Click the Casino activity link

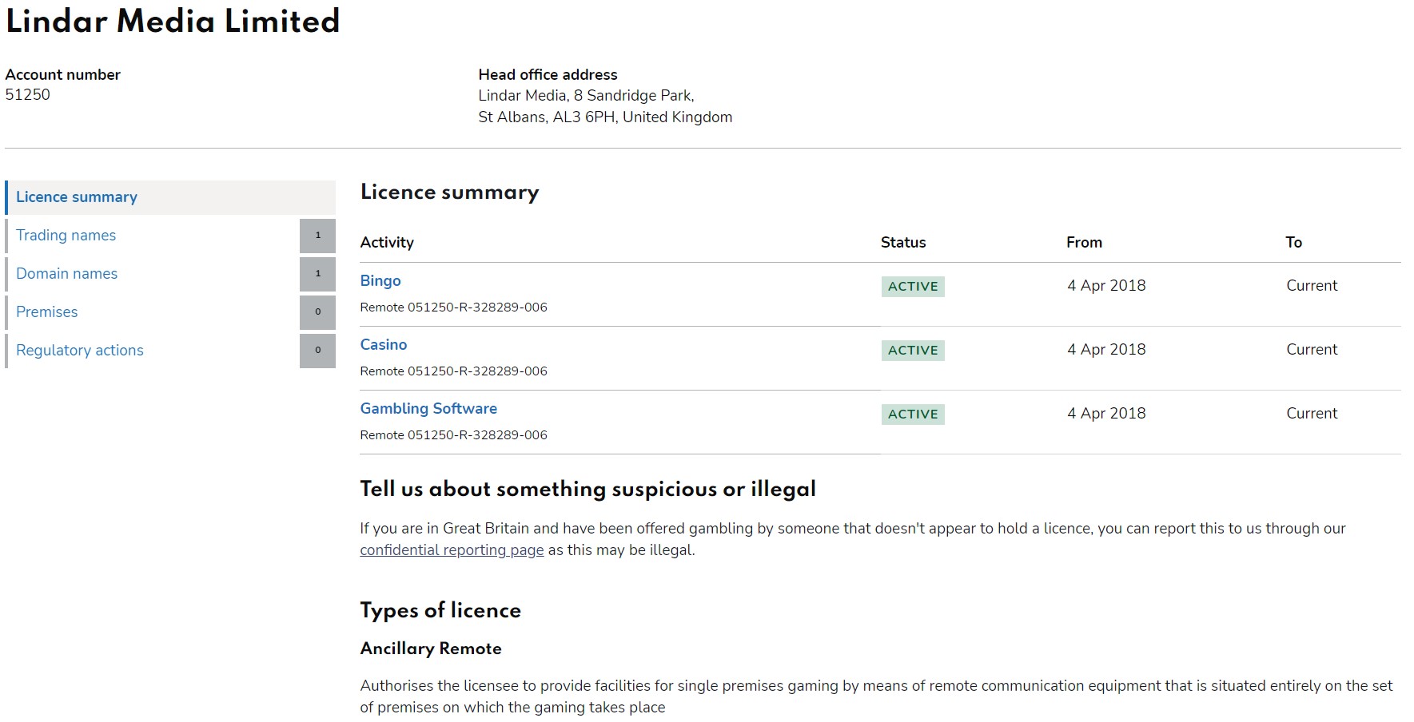click(384, 345)
